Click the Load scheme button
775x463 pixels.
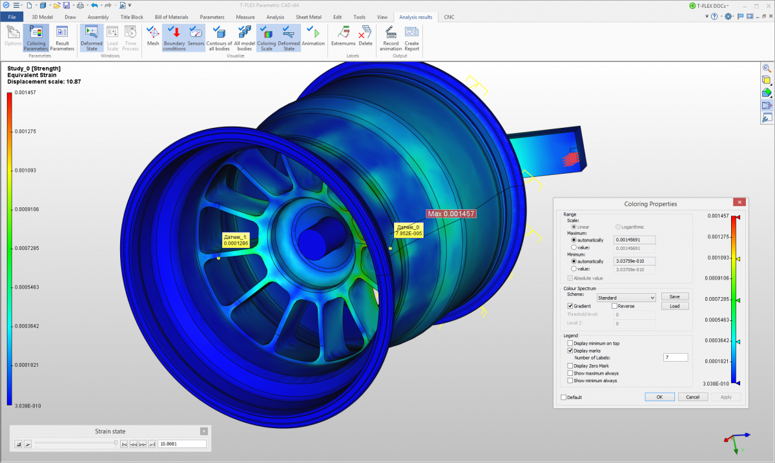click(x=674, y=306)
